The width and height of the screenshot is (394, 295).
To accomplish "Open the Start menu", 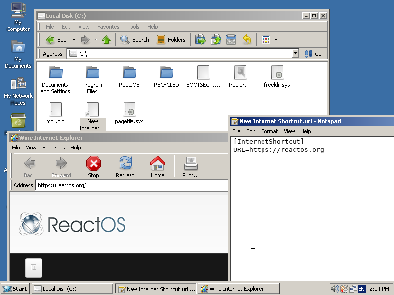I will pyautogui.click(x=15, y=288).
